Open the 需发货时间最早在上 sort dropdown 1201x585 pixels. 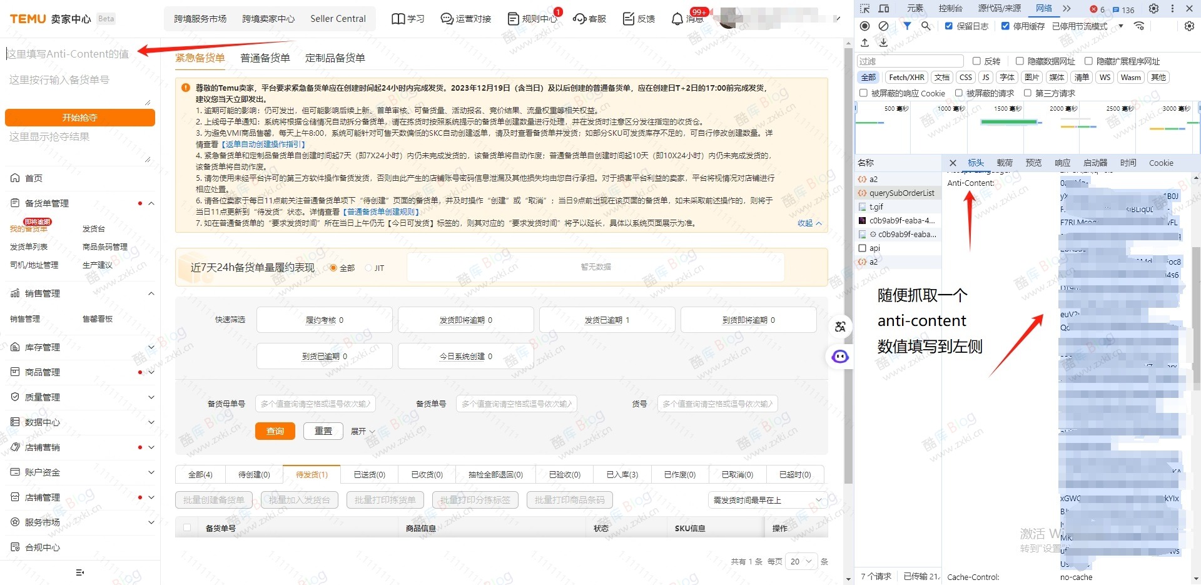point(768,500)
